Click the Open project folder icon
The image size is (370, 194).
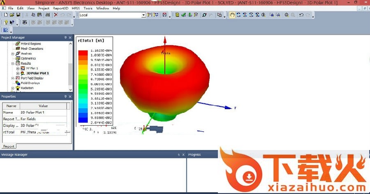point(12,15)
